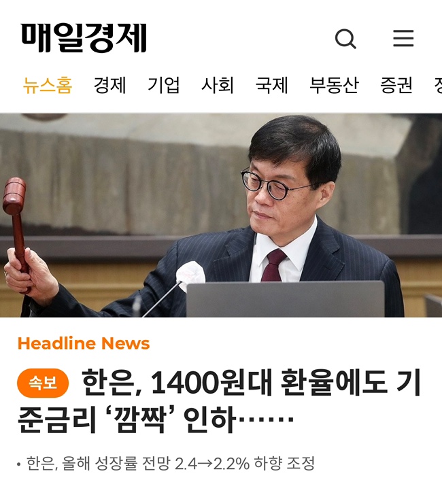Open the 부동산 category tab
442x495 pixels.
pos(334,85)
